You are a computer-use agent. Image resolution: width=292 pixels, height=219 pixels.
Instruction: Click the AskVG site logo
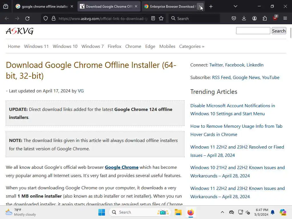tap(20, 31)
